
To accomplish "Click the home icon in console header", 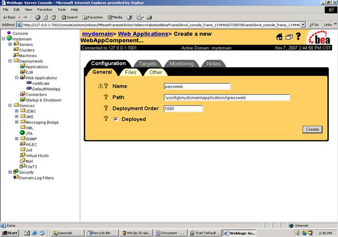I will tap(279, 37).
